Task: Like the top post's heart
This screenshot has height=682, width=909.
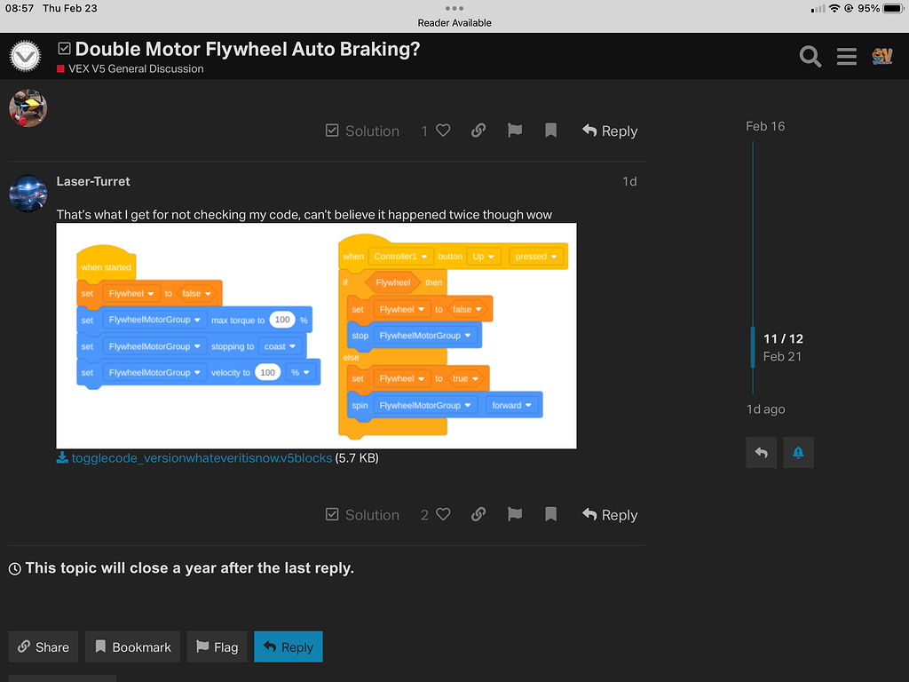Action: click(x=444, y=131)
